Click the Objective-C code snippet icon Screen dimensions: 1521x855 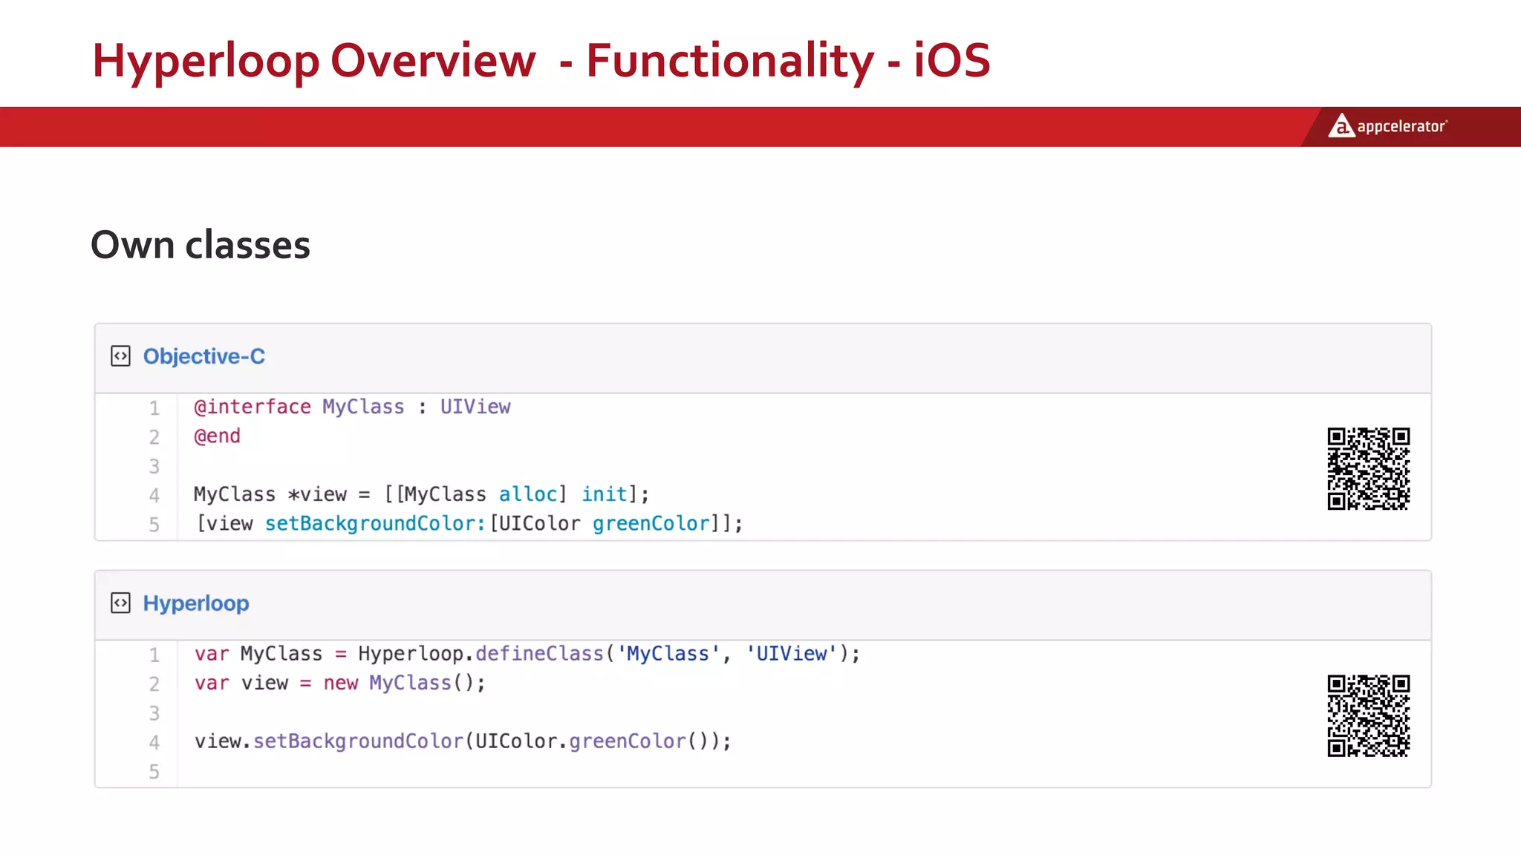click(120, 356)
